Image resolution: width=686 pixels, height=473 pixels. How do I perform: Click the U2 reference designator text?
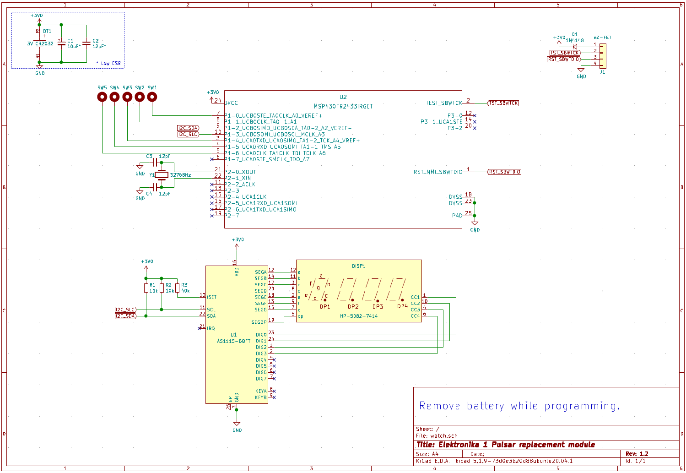(x=343, y=97)
